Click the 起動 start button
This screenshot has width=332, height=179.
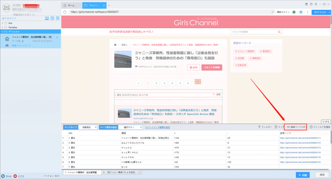(303, 175)
